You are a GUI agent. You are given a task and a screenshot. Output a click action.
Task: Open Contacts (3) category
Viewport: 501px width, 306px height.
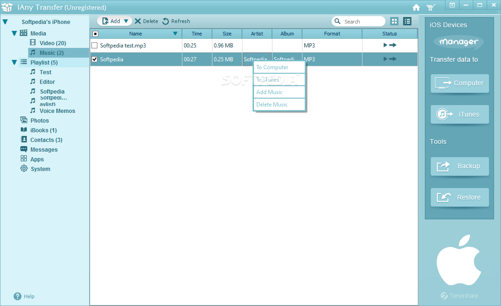46,140
